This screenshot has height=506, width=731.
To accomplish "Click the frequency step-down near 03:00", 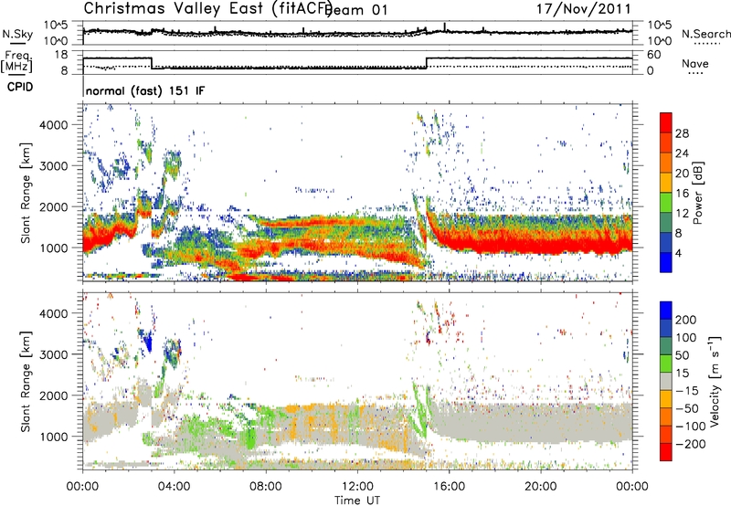I will point(152,63).
